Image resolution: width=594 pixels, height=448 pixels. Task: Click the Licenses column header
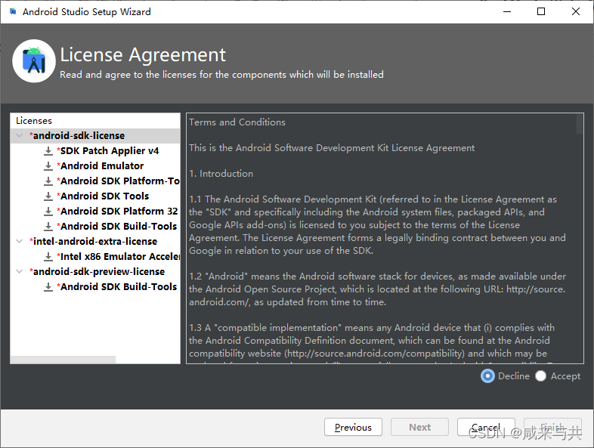pyautogui.click(x=95, y=121)
